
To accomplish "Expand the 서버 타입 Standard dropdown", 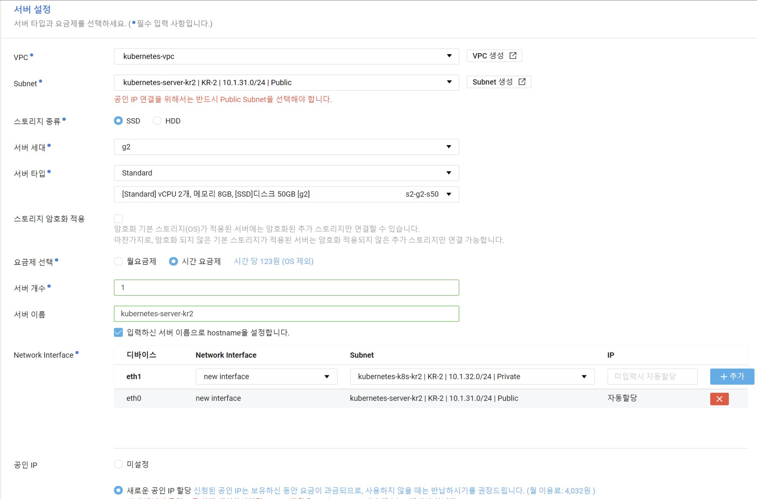I will point(449,173).
